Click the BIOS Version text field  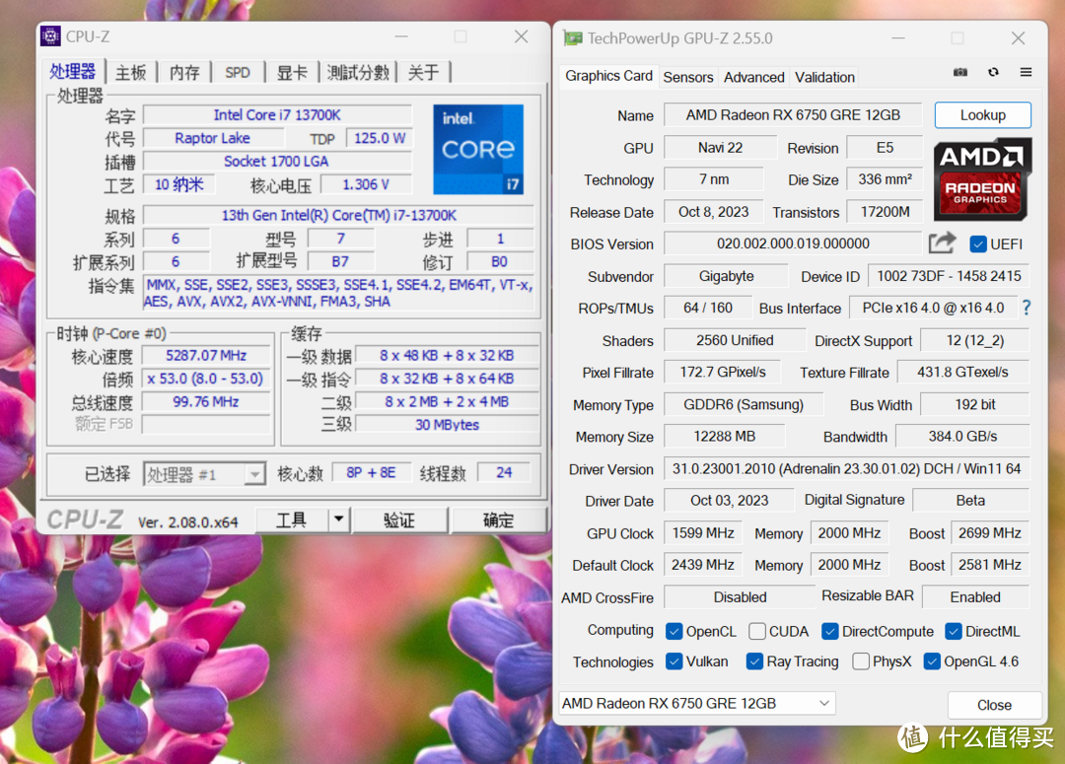[x=792, y=243]
